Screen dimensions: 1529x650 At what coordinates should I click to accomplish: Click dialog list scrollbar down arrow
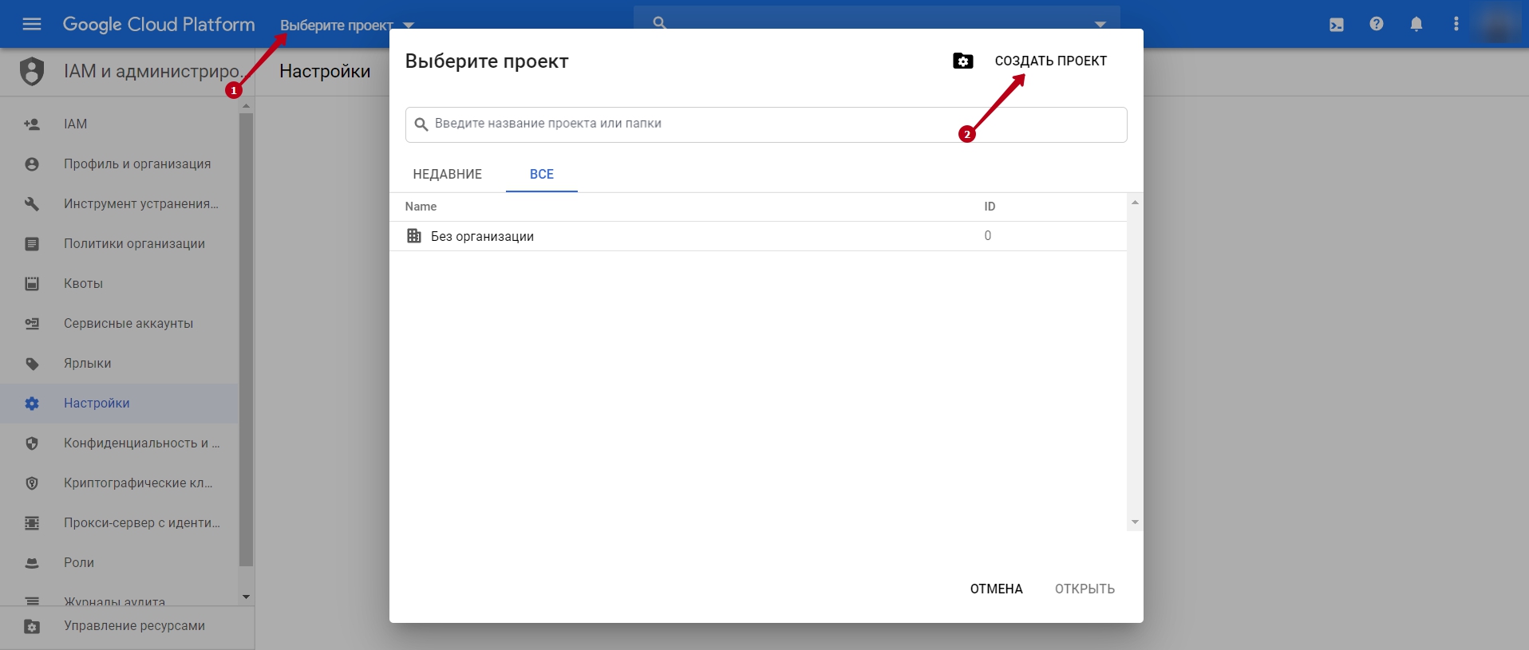1135,522
